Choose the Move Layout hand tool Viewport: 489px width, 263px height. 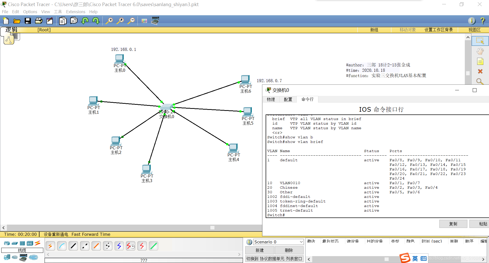pyautogui.click(x=480, y=51)
